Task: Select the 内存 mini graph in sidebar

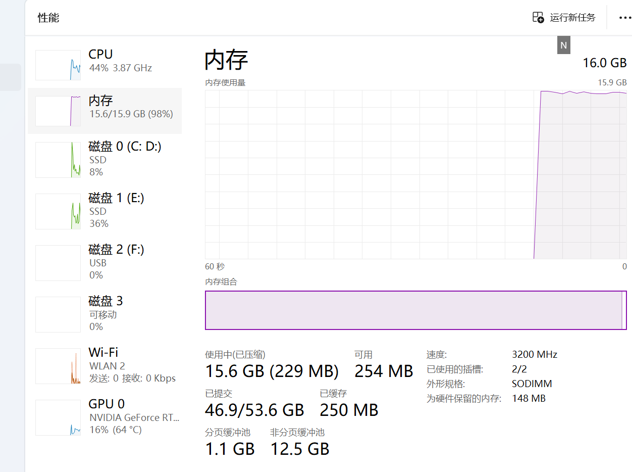Action: pyautogui.click(x=58, y=111)
